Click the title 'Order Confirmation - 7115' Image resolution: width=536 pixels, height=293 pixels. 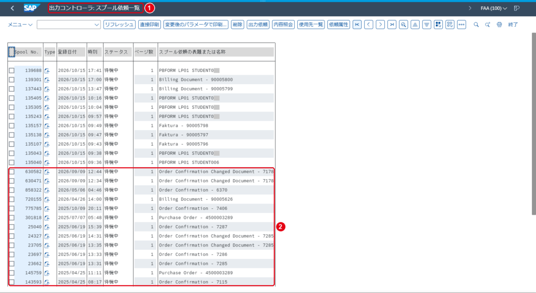(193, 282)
